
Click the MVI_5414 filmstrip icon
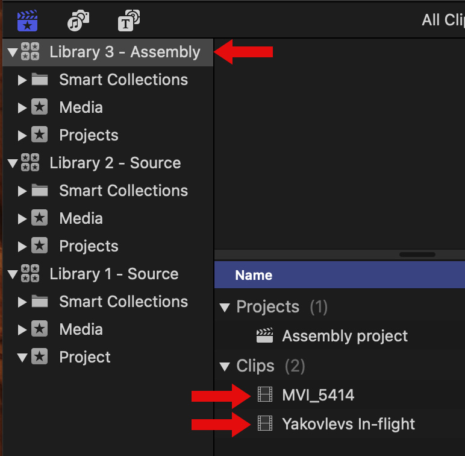tap(265, 395)
